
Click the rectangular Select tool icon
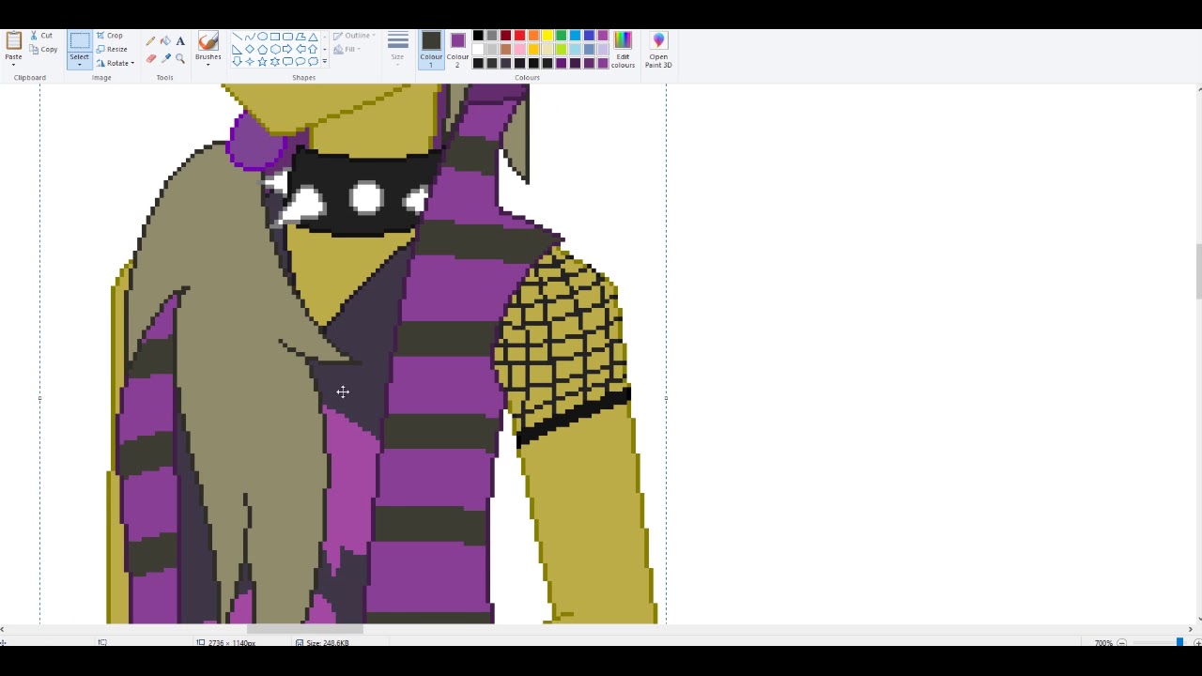[79, 40]
